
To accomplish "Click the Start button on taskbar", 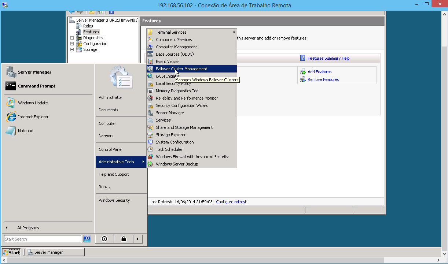I will (11, 252).
